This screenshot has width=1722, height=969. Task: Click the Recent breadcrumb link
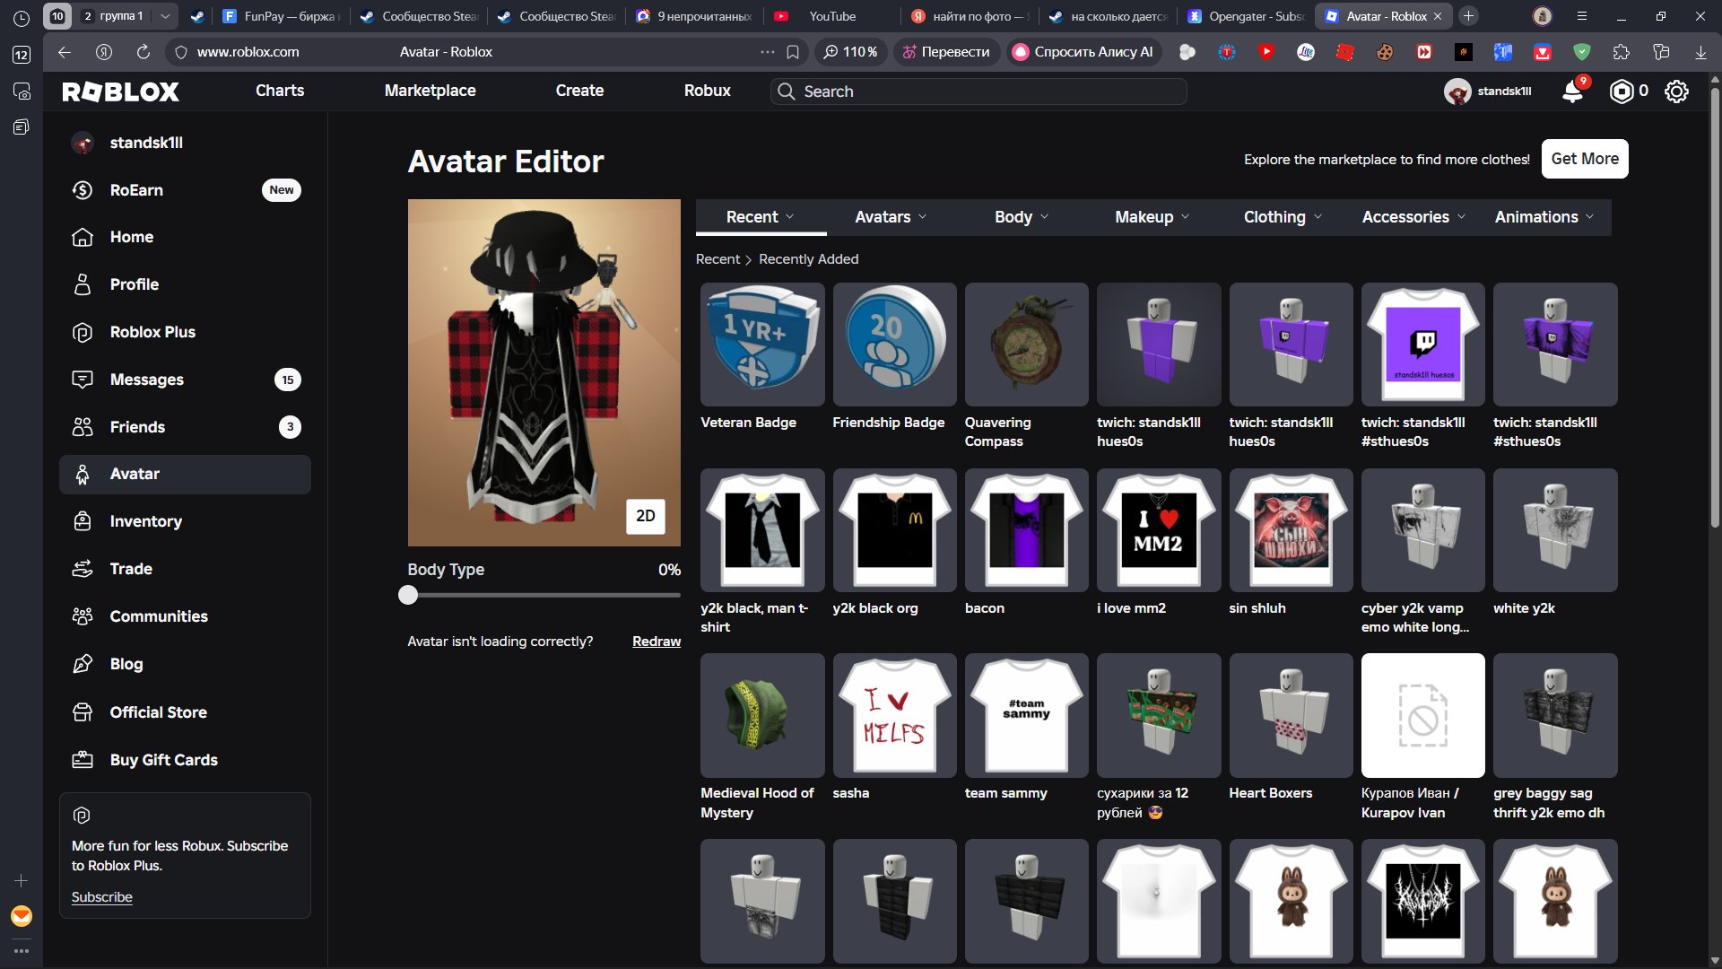coord(718,259)
